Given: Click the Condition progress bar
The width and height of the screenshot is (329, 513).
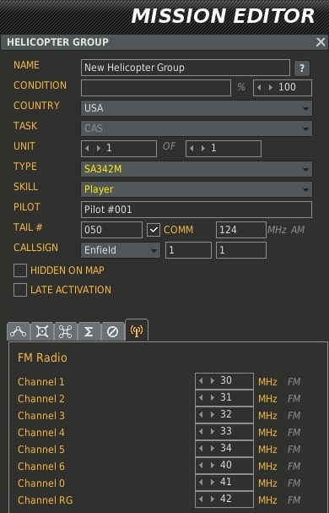Looking at the screenshot, I should [156, 88].
